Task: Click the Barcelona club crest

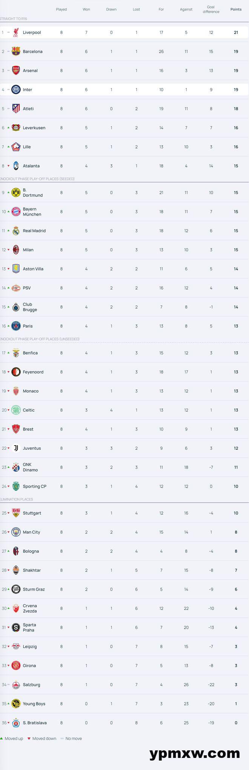Action: (x=16, y=51)
